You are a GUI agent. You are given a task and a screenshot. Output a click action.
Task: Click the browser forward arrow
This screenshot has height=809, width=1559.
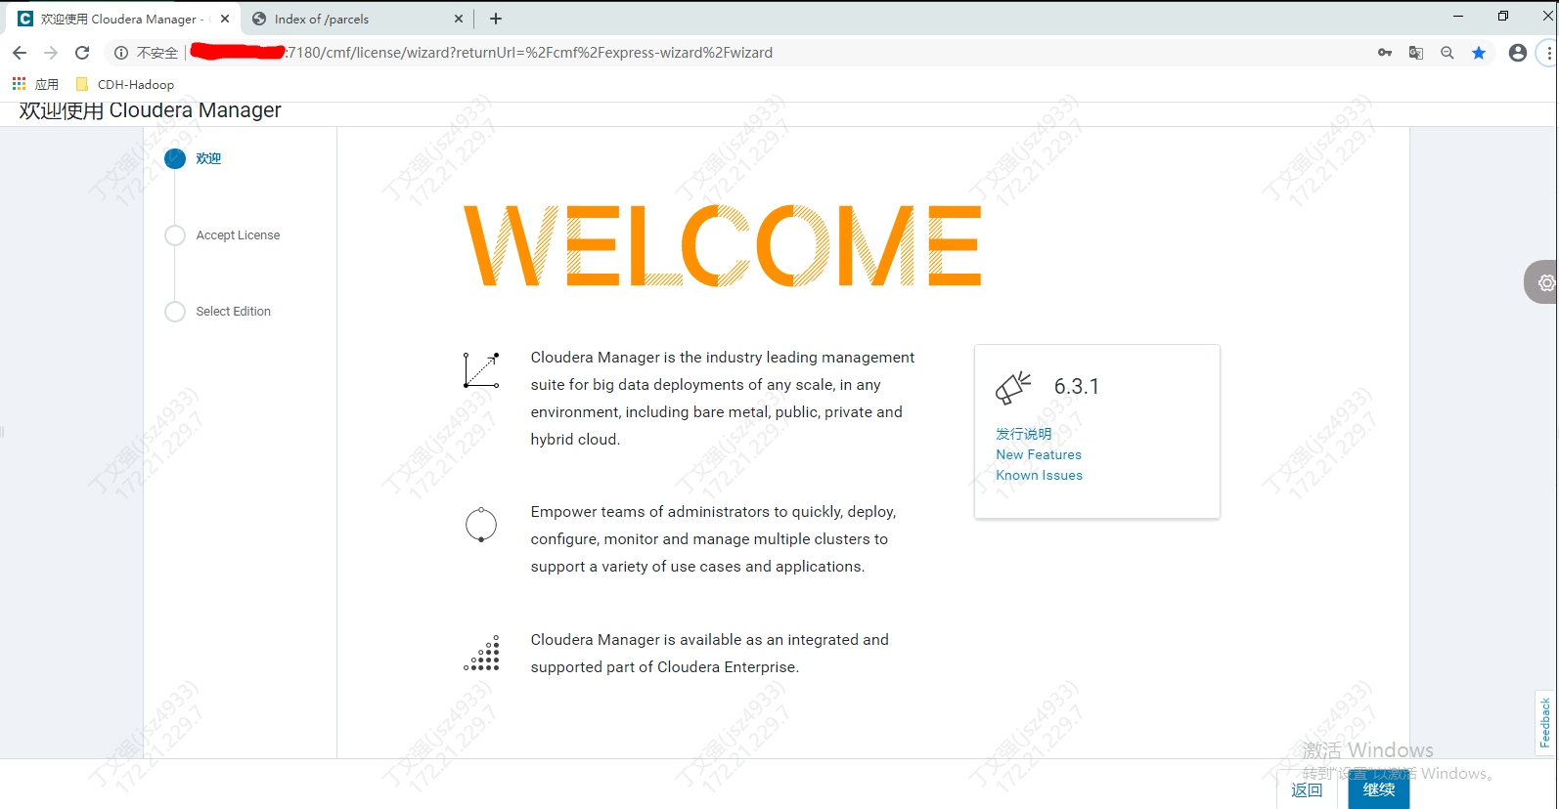(x=51, y=53)
